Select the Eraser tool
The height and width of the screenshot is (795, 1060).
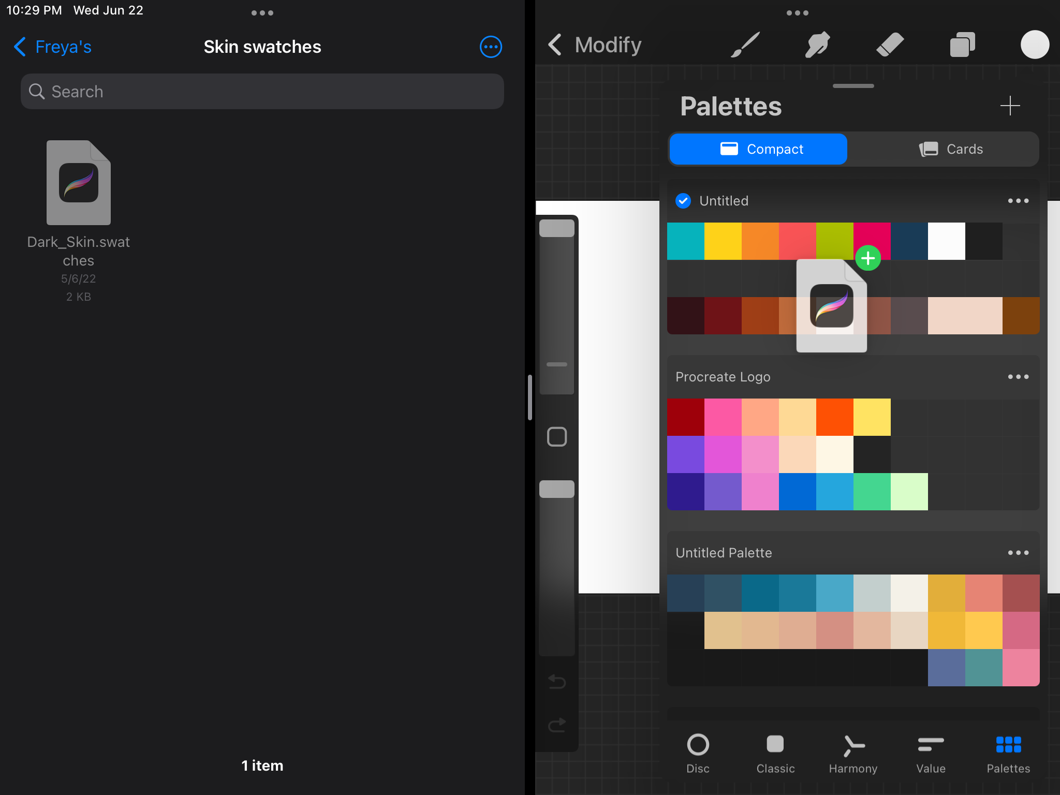tap(889, 45)
